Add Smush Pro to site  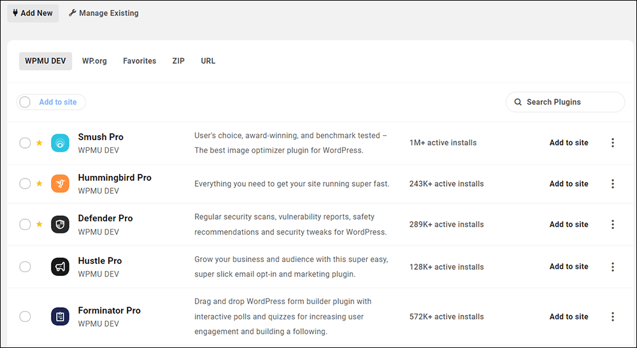coord(569,143)
